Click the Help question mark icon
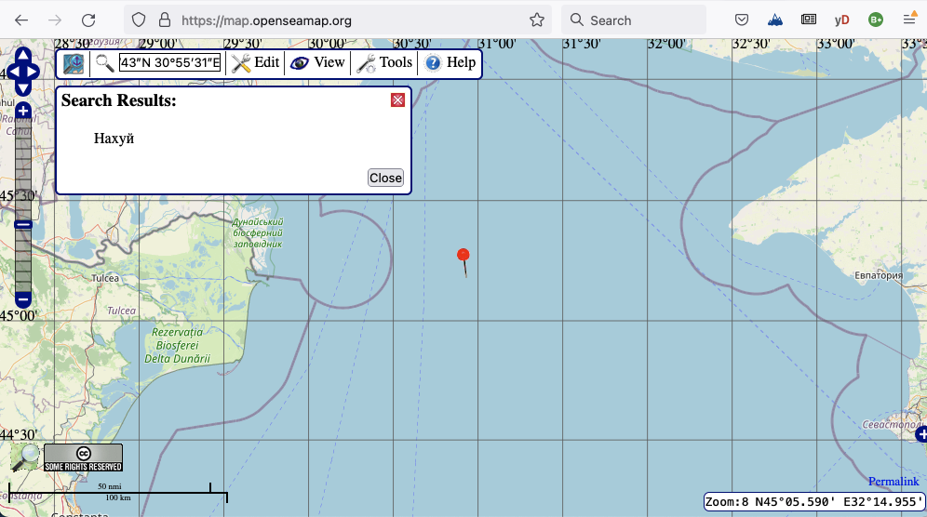Image resolution: width=927 pixels, height=517 pixels. [433, 62]
